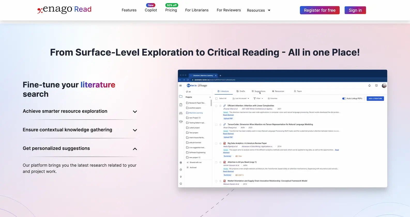Click link icon beside TensorCoder paper
Viewport: 410px width, 217px height.
(224, 125)
